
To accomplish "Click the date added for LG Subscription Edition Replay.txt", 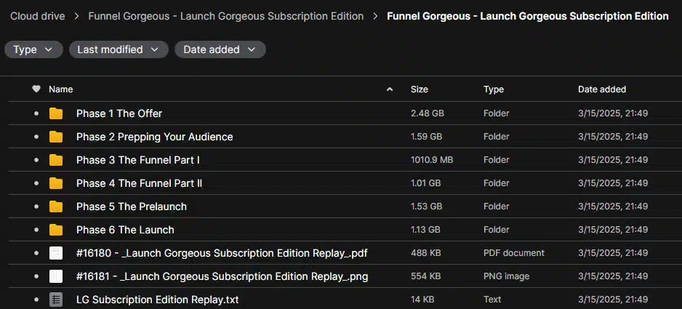I will (x=613, y=300).
